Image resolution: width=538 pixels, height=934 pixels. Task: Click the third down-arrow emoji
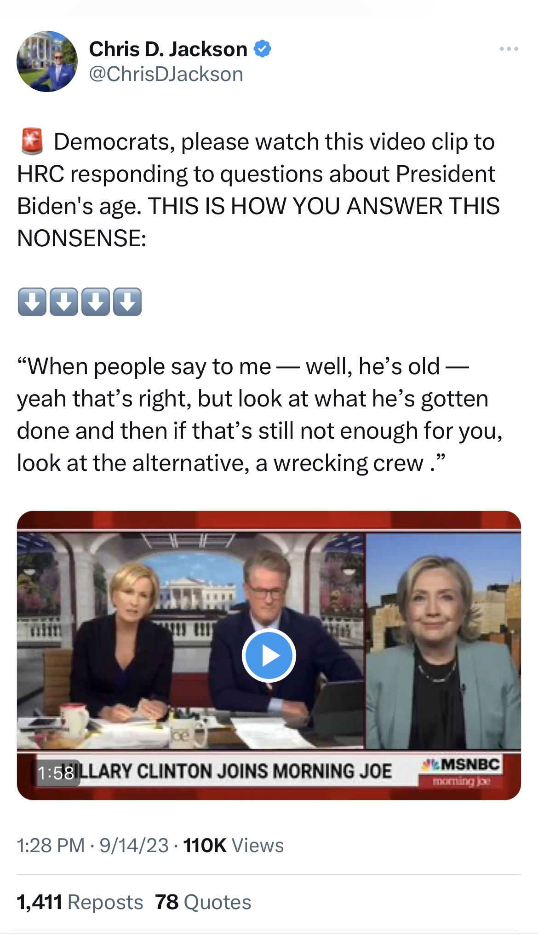[x=96, y=302]
